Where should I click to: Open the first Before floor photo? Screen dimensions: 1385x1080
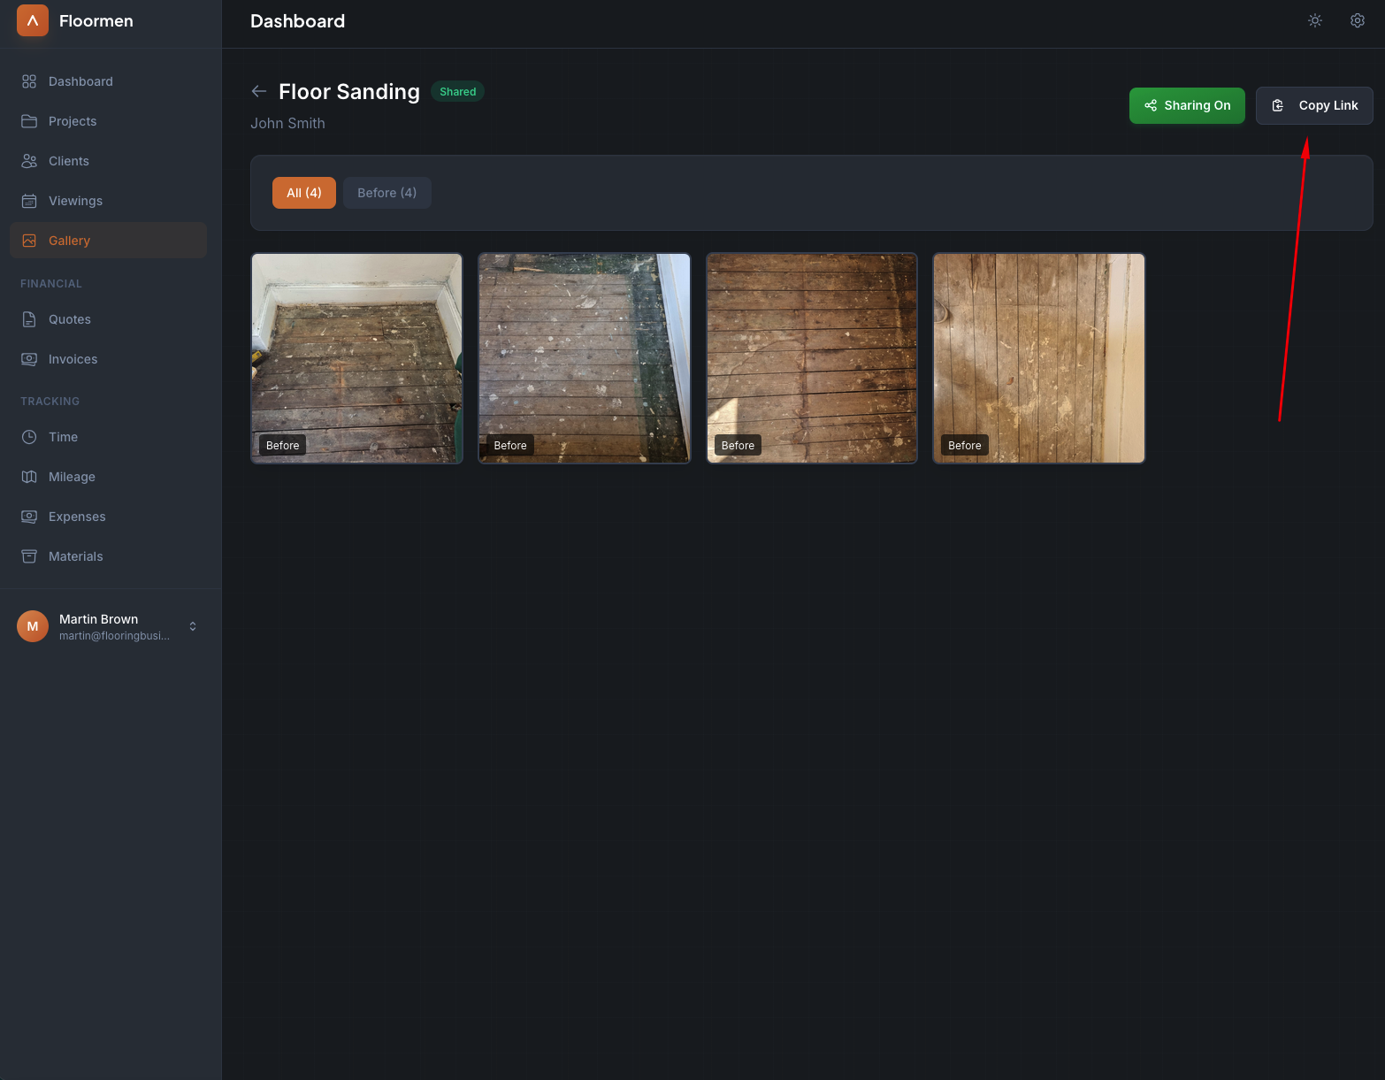tap(356, 358)
